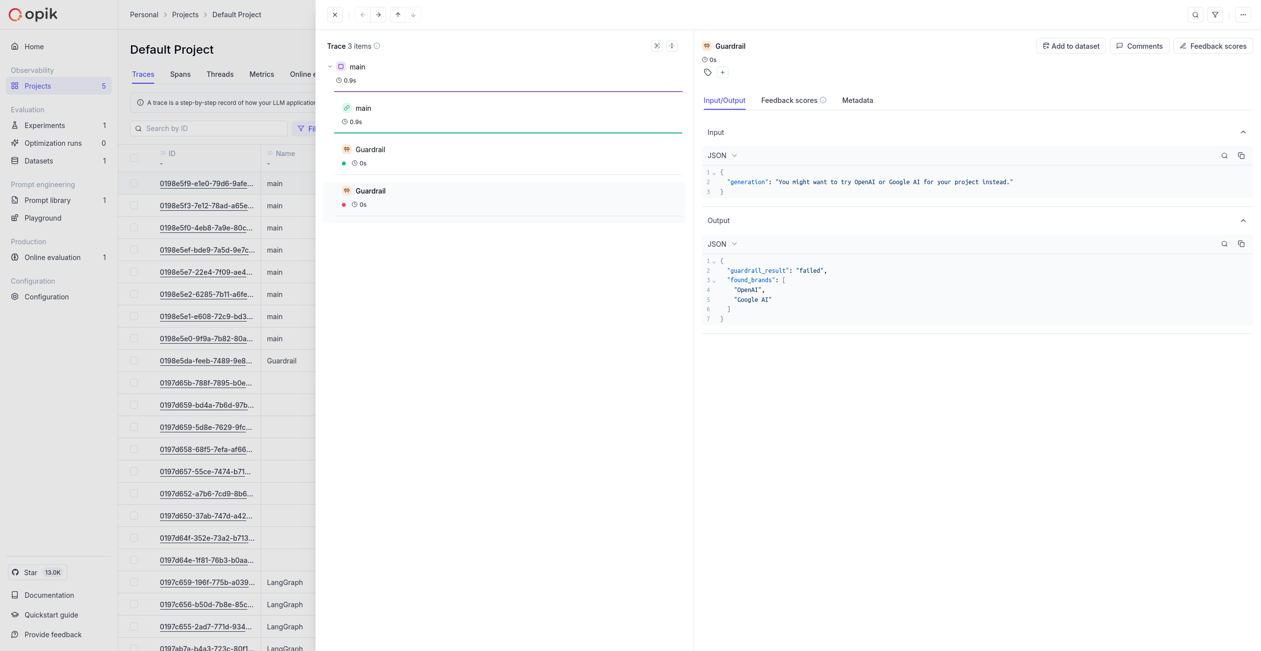Copy the Output JSON content
The width and height of the screenshot is (1261, 651).
click(x=1241, y=244)
